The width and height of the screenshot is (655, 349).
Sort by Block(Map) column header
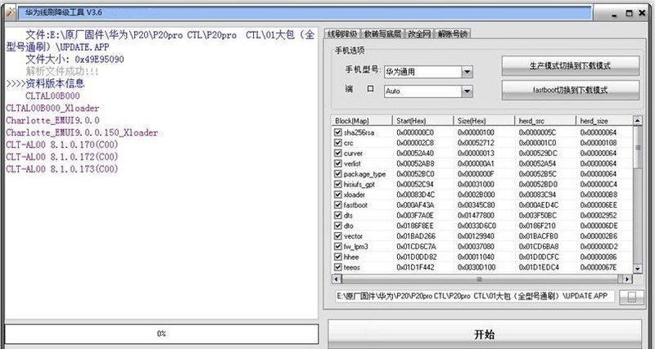pos(362,121)
